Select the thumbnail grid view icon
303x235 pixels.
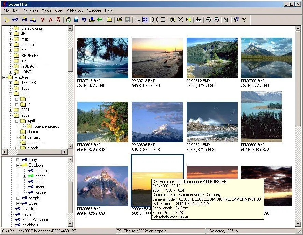pyautogui.click(x=145, y=20)
